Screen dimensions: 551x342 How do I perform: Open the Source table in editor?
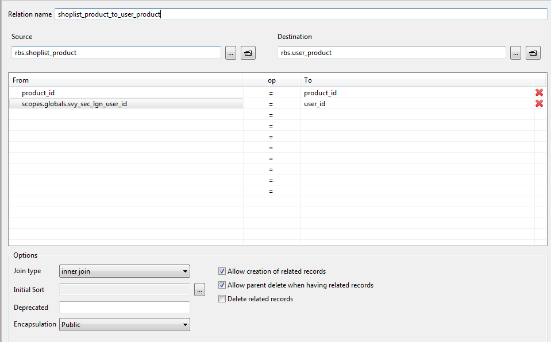tap(248, 53)
